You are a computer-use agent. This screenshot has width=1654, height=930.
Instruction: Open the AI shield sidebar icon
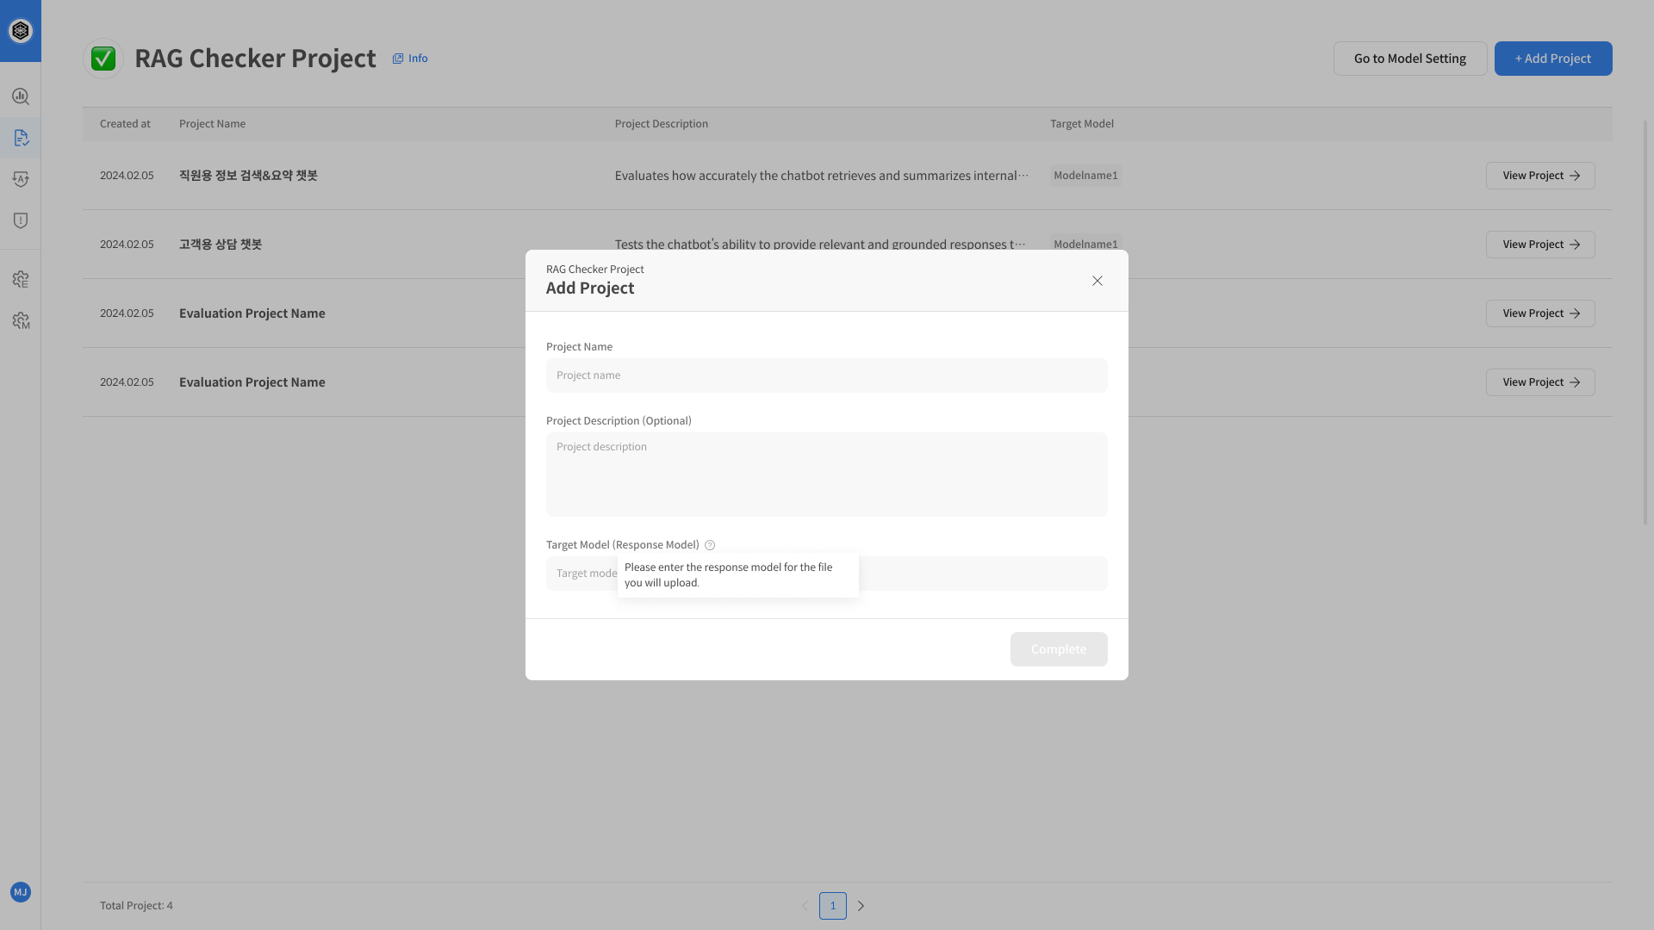point(21,179)
